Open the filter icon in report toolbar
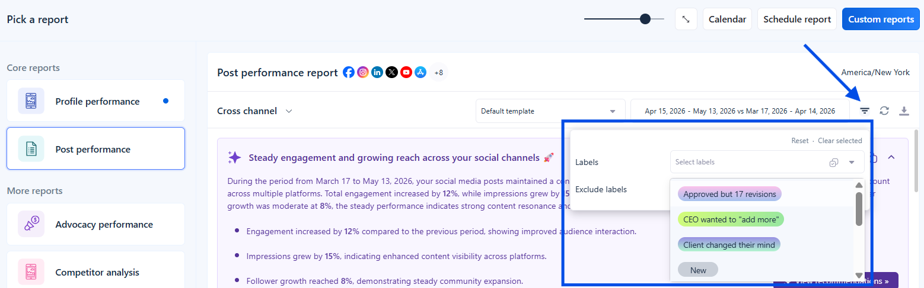Viewport: 924px width, 288px height. 865,111
